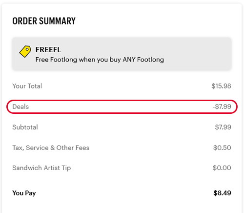Screen dimensions: 244x213
Task: Select the $0.00 tip amount
Action: click(x=222, y=168)
